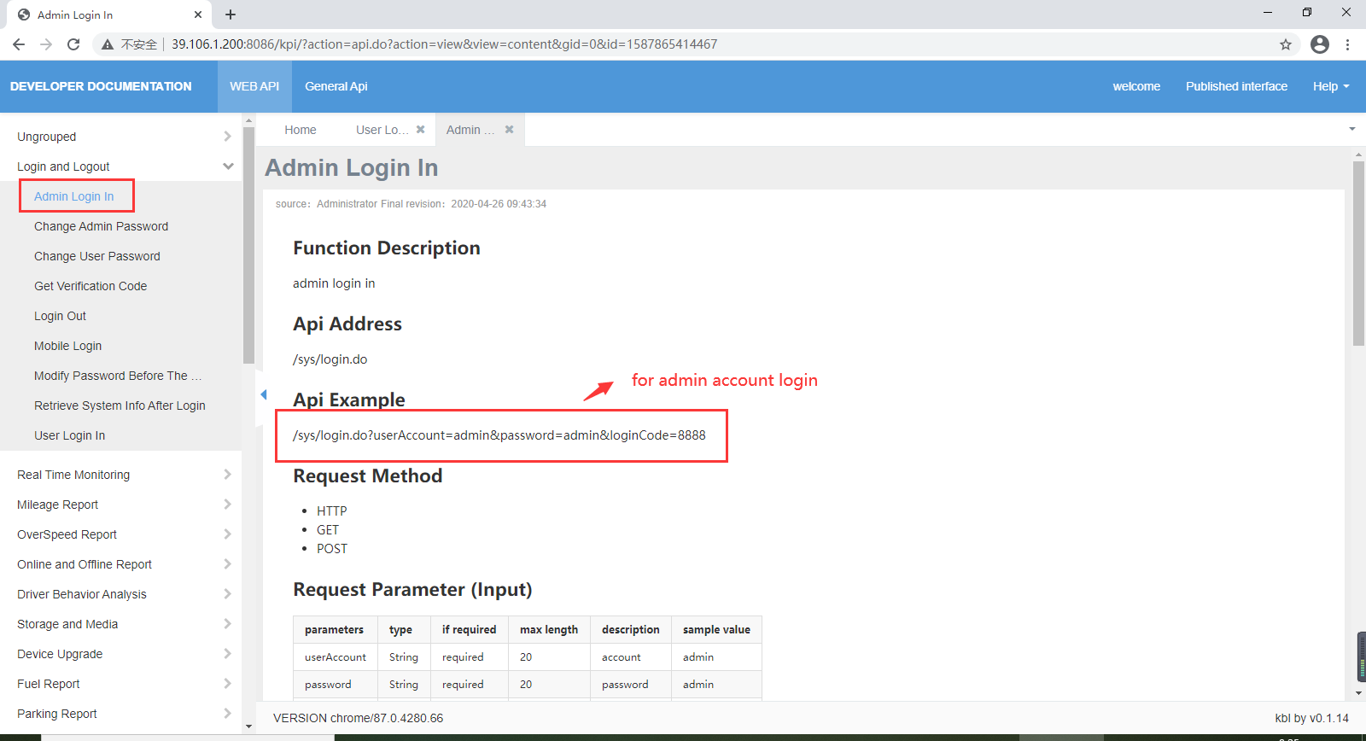Open Chrome three-dot menu

[1348, 44]
